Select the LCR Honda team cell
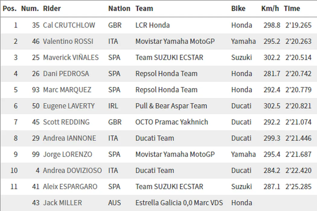Image resolution: width=317 pixels, height=211 pixels. click(152, 25)
